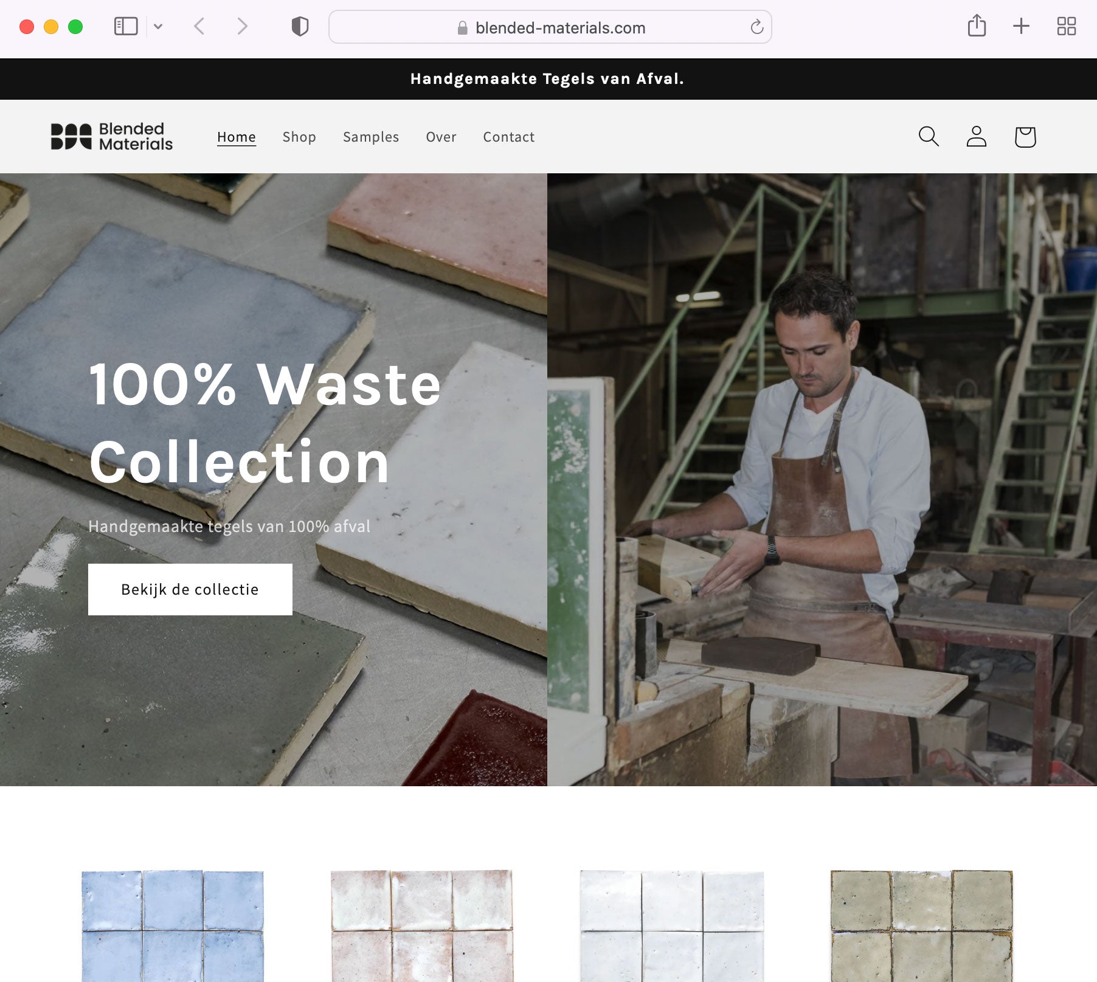Open the Samples menu item
Viewport: 1097px width, 982px height.
(x=371, y=137)
